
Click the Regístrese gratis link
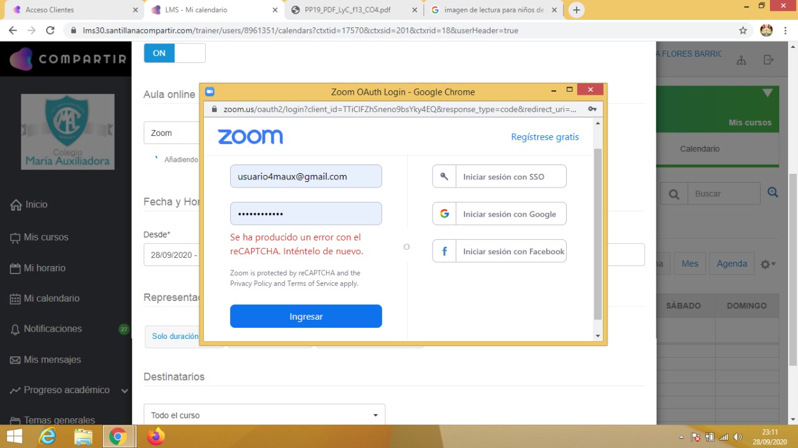[x=545, y=137]
